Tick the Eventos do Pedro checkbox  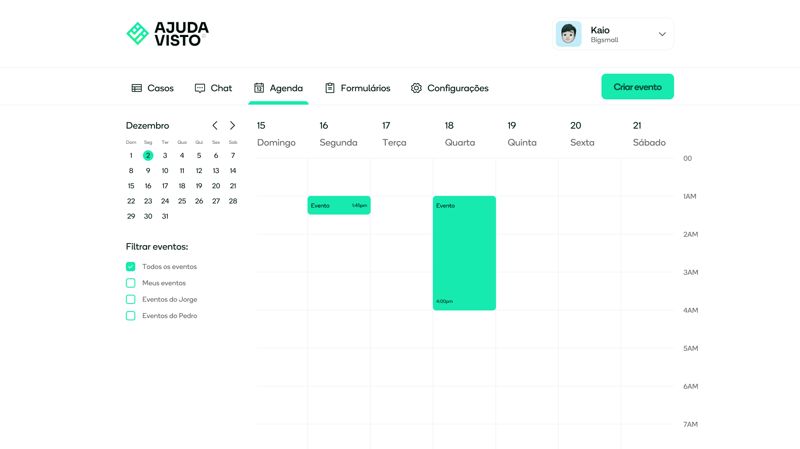131,316
